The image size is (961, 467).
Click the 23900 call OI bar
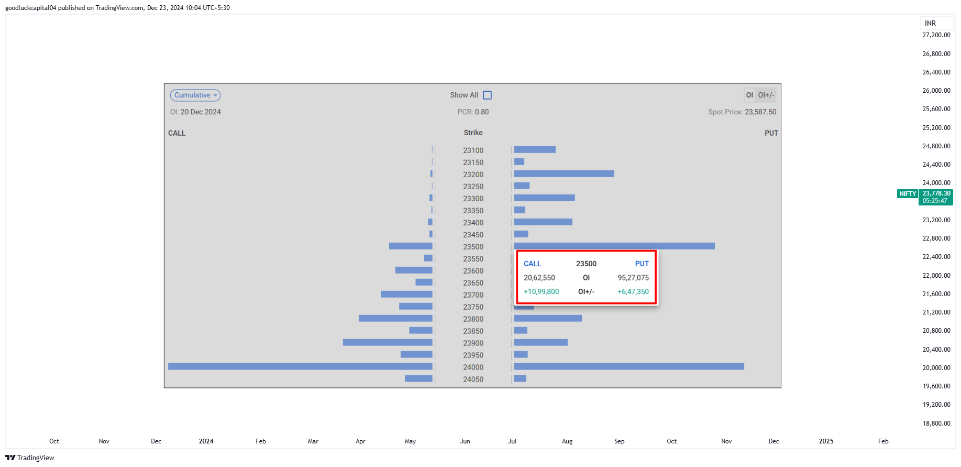point(388,342)
